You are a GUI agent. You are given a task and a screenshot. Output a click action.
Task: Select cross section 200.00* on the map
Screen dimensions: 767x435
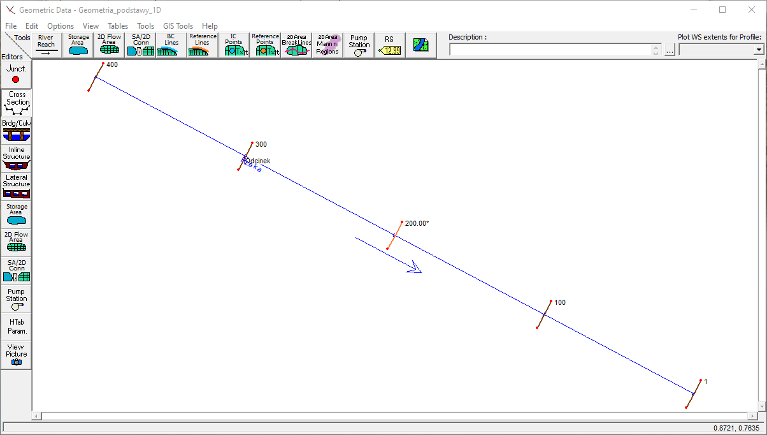[394, 235]
